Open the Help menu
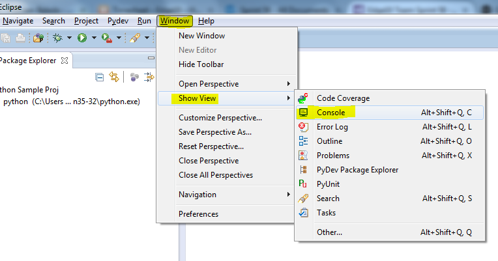The width and height of the screenshot is (498, 261). pos(206,21)
